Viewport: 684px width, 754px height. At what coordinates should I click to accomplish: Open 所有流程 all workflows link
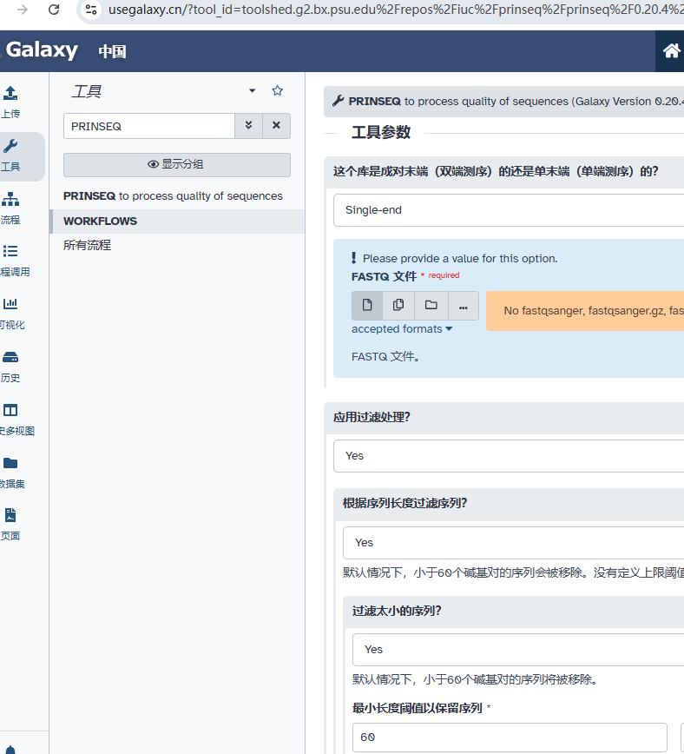(87, 245)
